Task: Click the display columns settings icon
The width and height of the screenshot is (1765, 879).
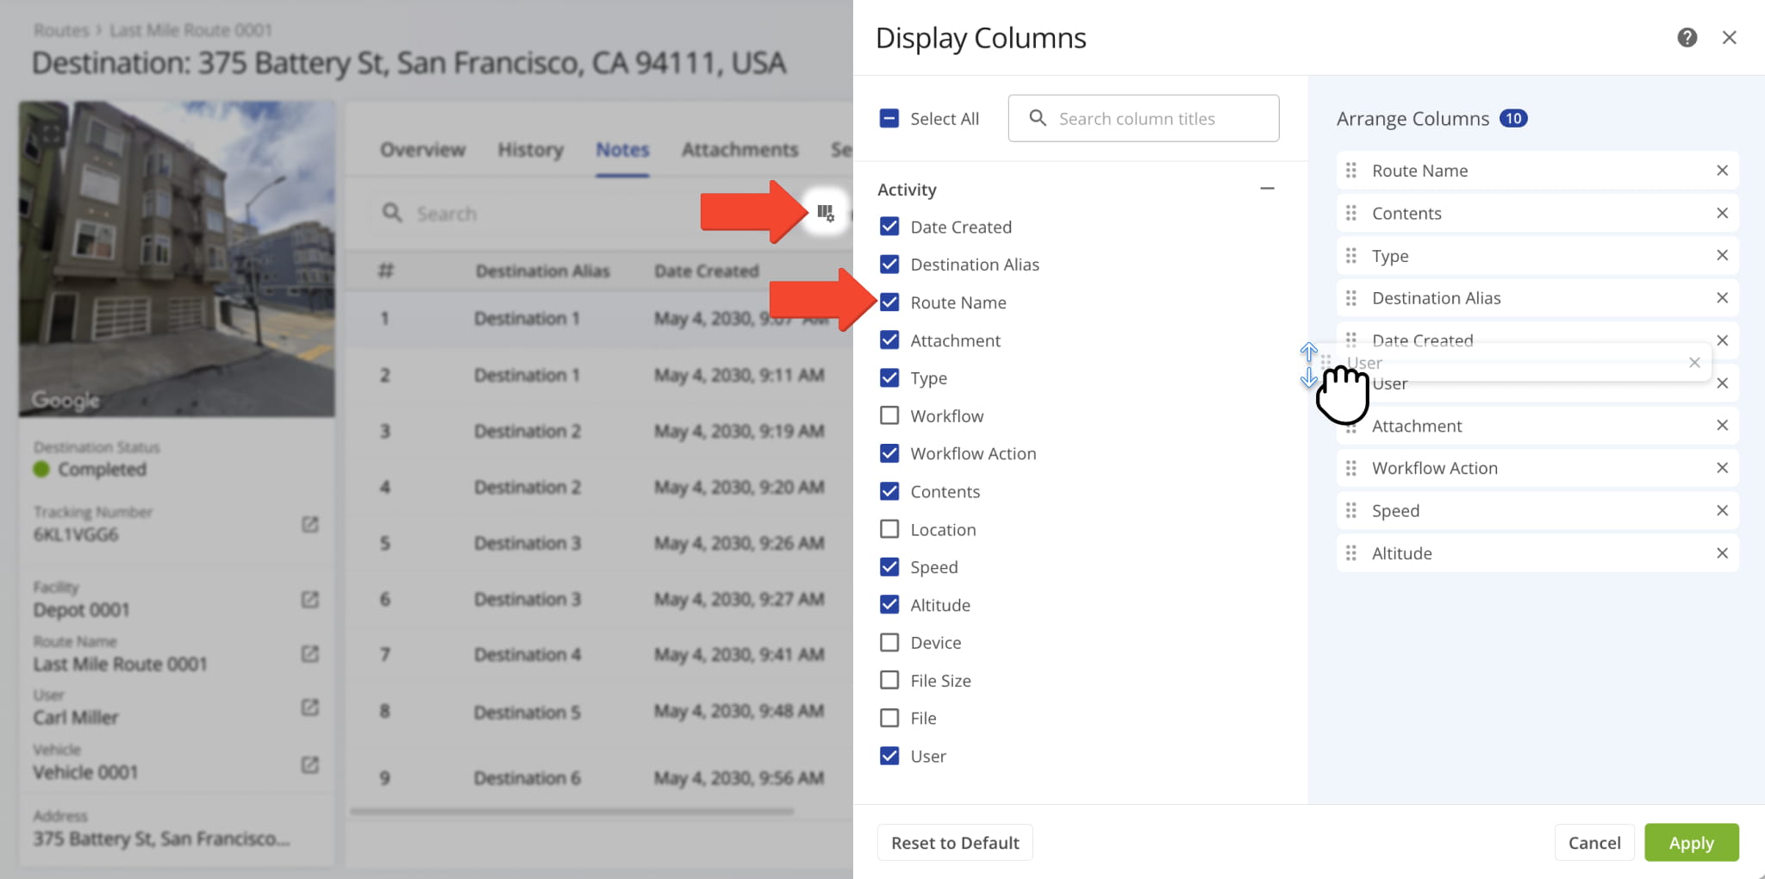Action: 825,212
